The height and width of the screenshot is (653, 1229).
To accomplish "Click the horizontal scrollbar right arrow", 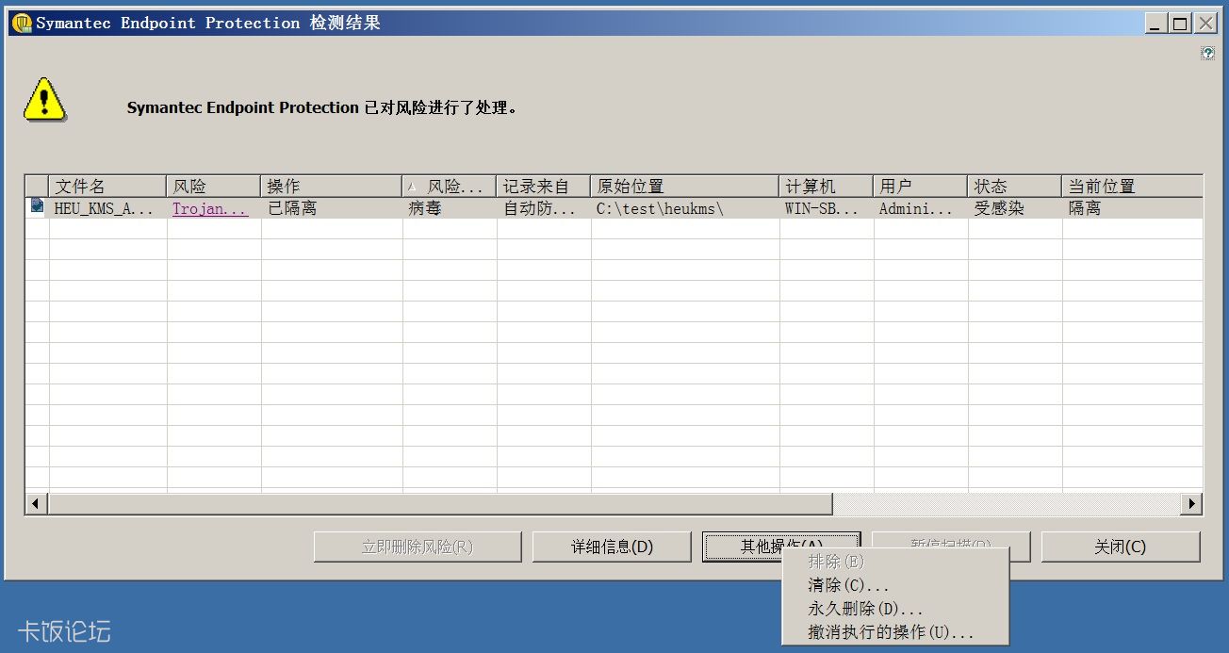I will 1191,504.
